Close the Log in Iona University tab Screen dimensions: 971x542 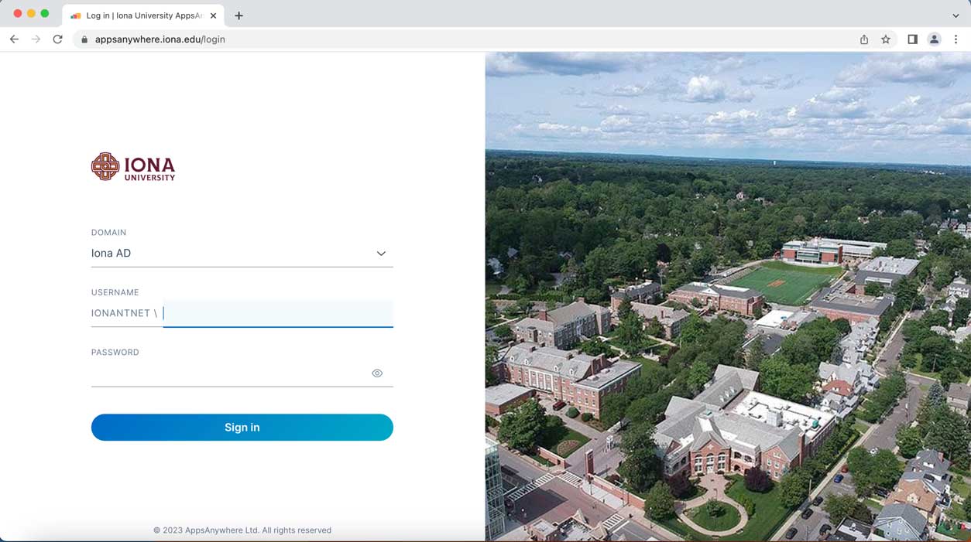pyautogui.click(x=213, y=15)
